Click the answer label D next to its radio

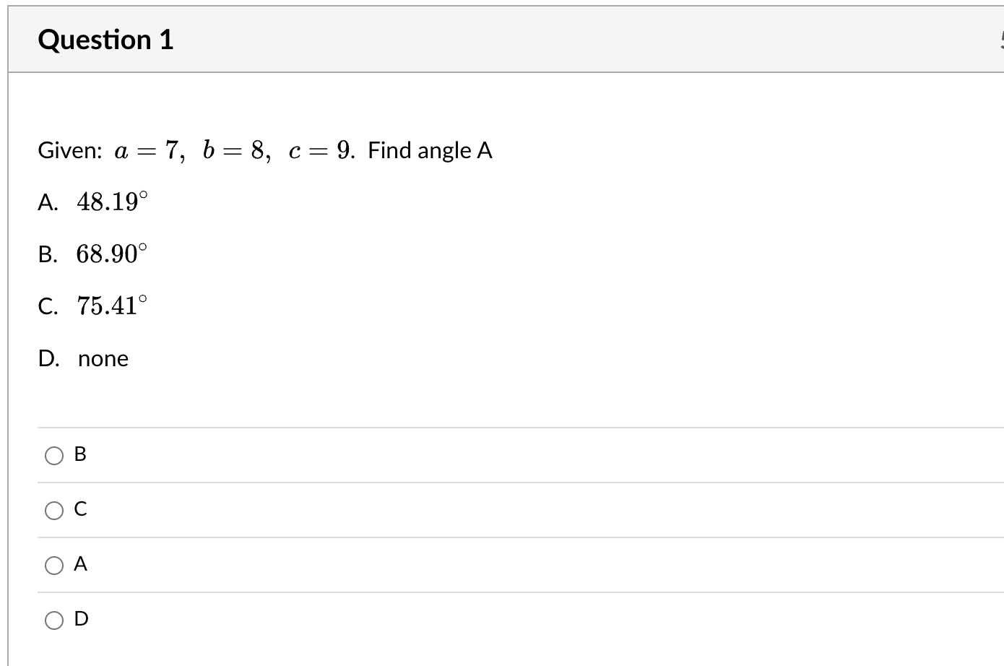click(x=80, y=619)
